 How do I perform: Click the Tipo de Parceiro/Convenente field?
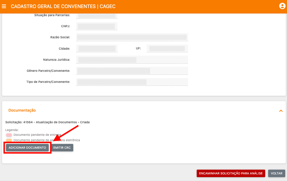pyautogui.click(x=132, y=82)
